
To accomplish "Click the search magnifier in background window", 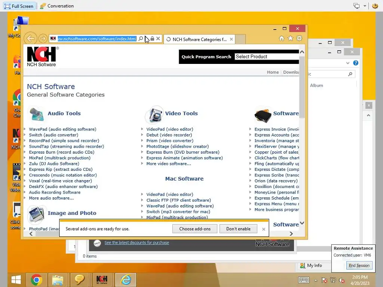I will tap(350, 74).
